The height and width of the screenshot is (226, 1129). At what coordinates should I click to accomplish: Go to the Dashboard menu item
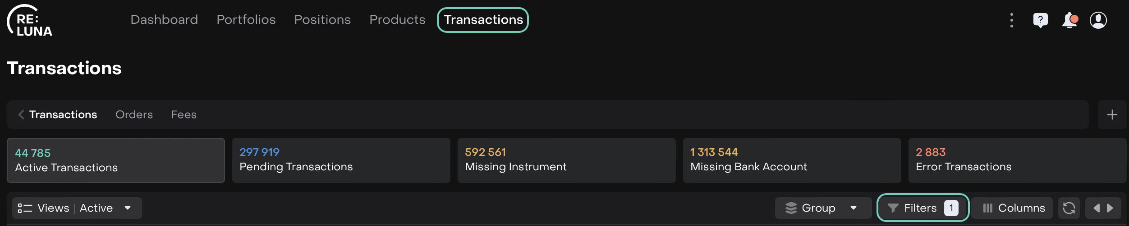164,20
